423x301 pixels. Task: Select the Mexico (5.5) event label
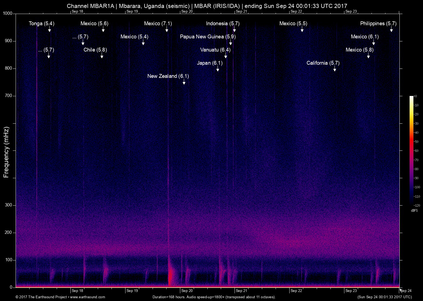pyautogui.click(x=293, y=24)
